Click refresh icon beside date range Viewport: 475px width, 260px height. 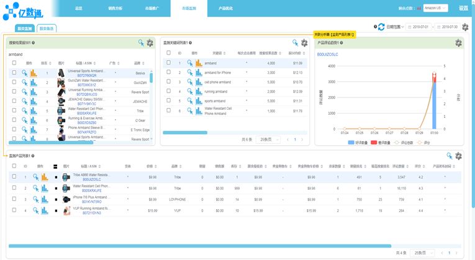pyautogui.click(x=381, y=27)
